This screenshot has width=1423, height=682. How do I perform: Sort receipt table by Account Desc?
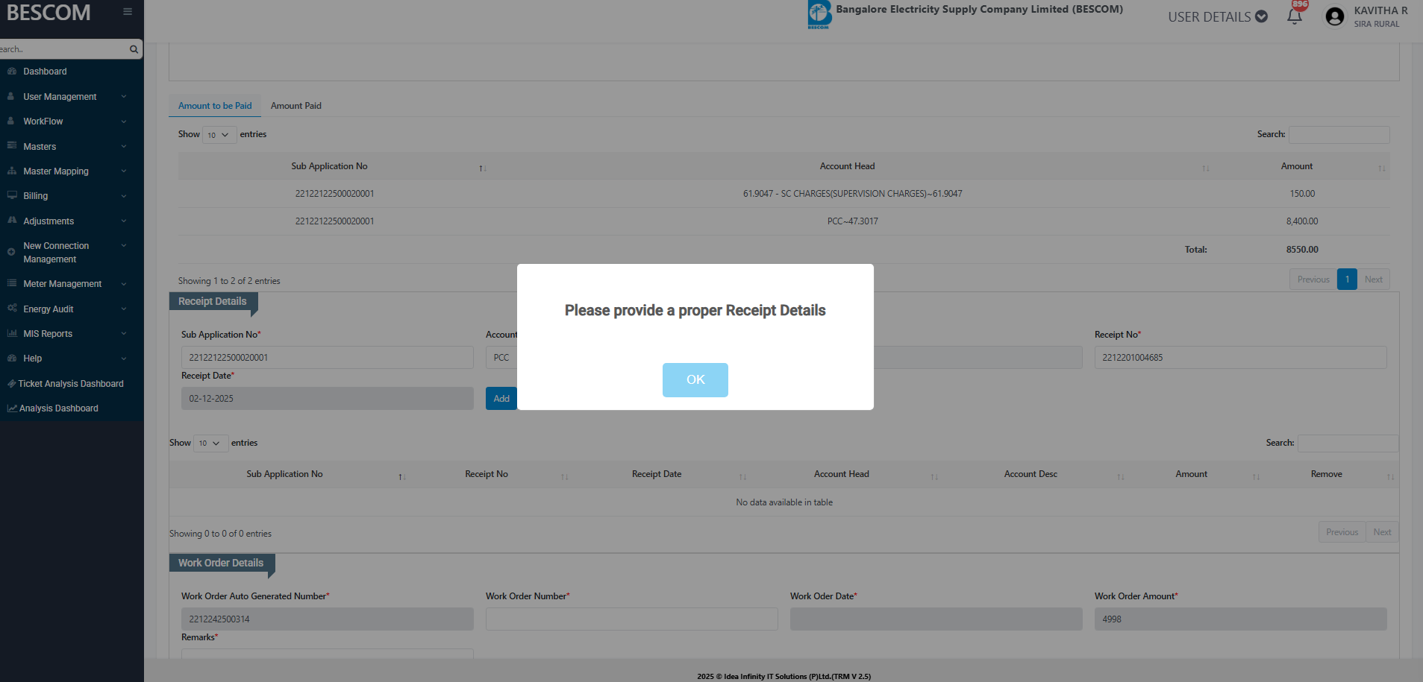pos(1120,476)
